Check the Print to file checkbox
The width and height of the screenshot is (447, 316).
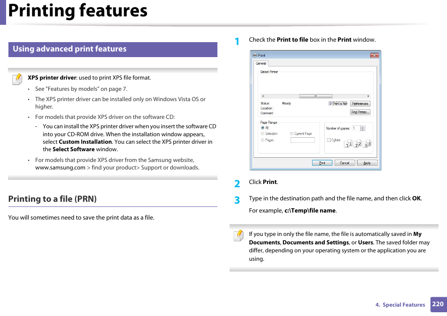(330, 104)
